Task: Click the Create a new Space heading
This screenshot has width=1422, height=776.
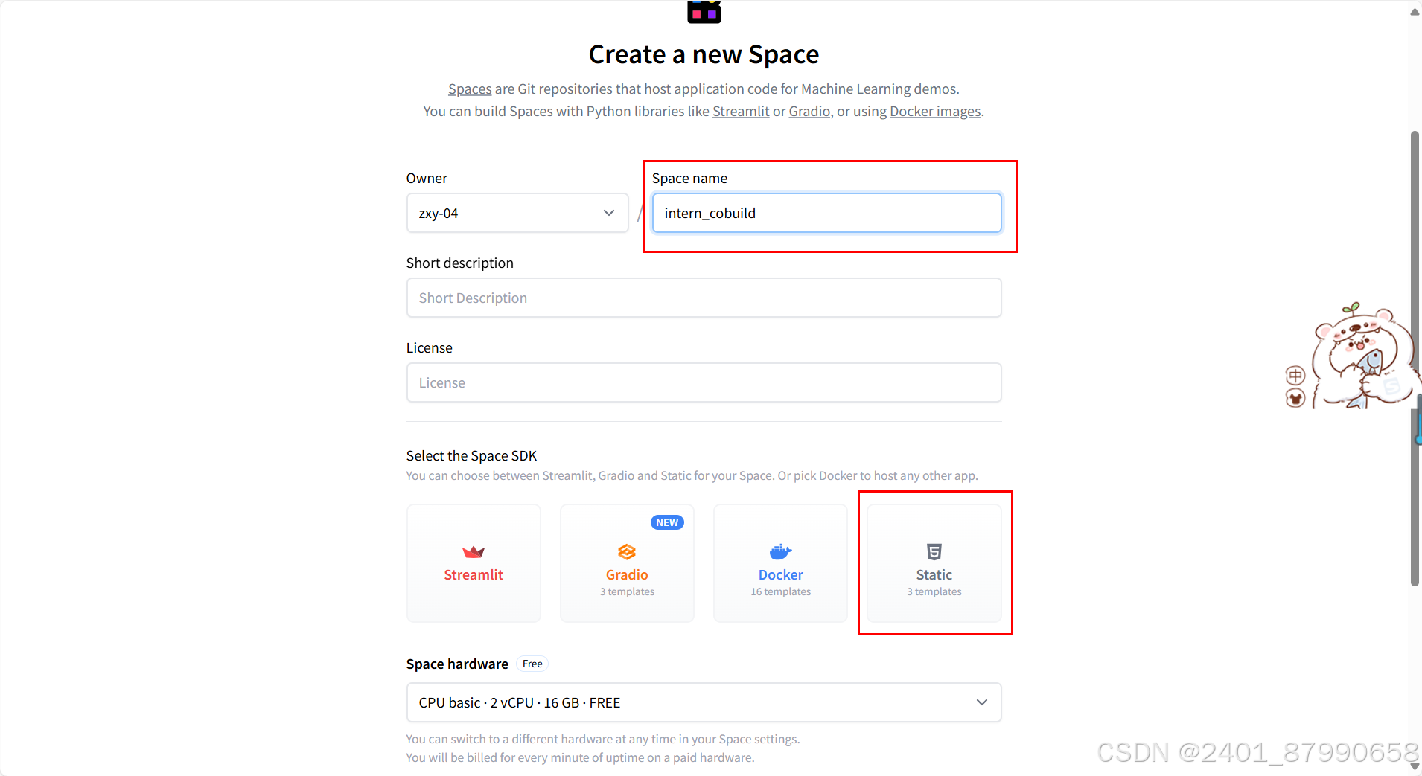Action: point(704,54)
